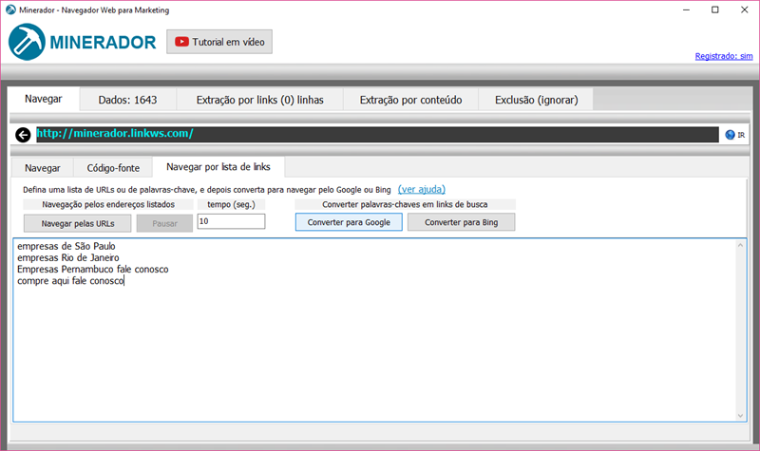Open the Registrado: sim link
Screen dimensions: 760x451
[724, 56]
